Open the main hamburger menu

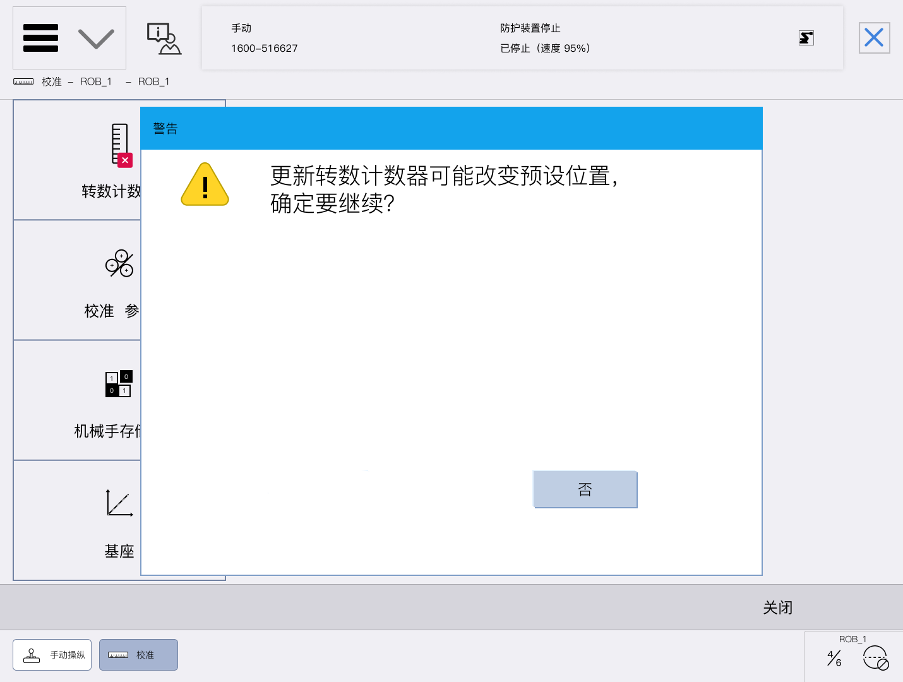tap(40, 38)
